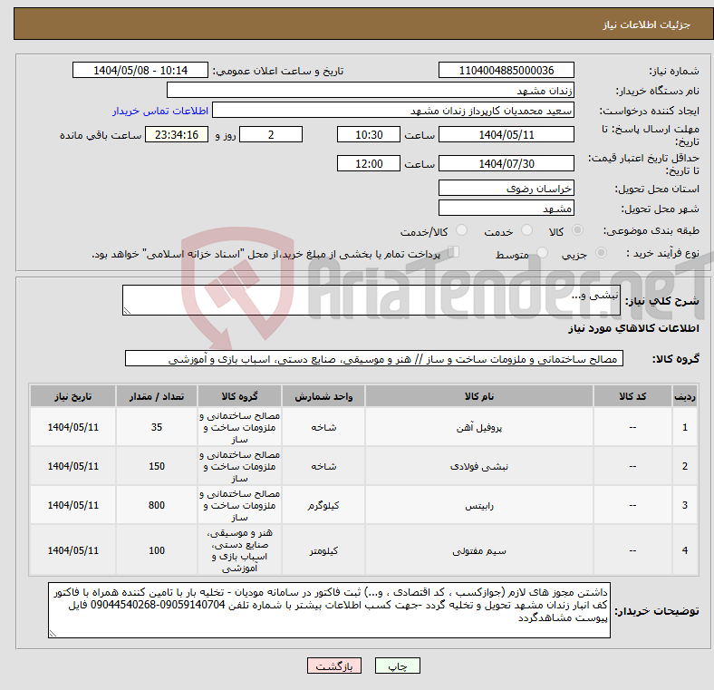Open the اطلاعات تماس خریدار link
714x690 pixels.
[160, 111]
